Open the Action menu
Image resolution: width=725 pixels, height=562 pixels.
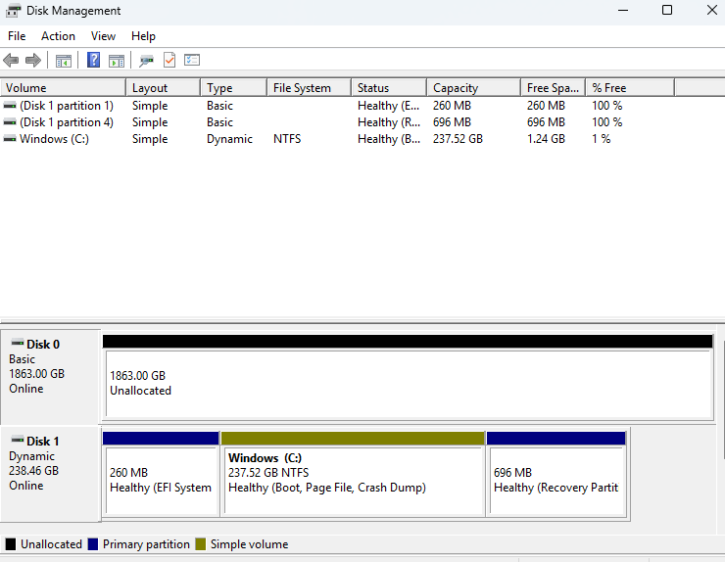point(58,36)
